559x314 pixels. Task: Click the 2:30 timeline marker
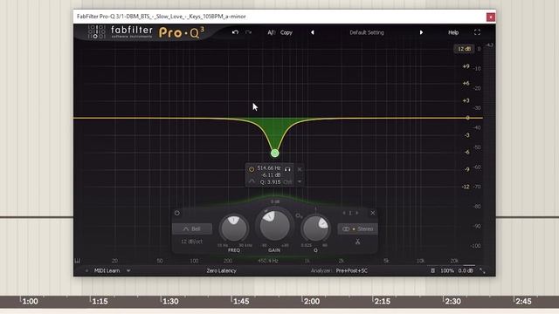coord(452,301)
